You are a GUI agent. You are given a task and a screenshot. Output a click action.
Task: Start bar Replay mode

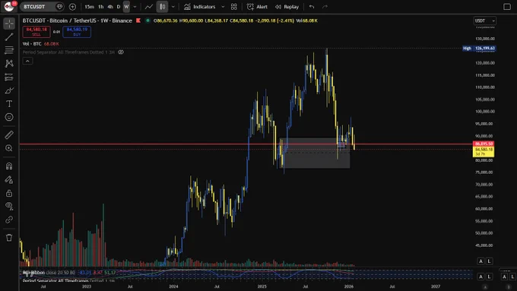(287, 7)
